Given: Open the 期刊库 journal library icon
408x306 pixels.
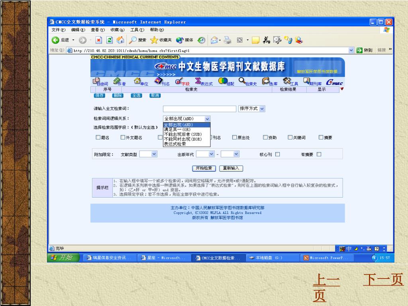Looking at the screenshot, I should pyautogui.click(x=312, y=82).
